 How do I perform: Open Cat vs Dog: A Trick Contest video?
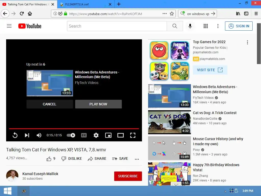215,113
